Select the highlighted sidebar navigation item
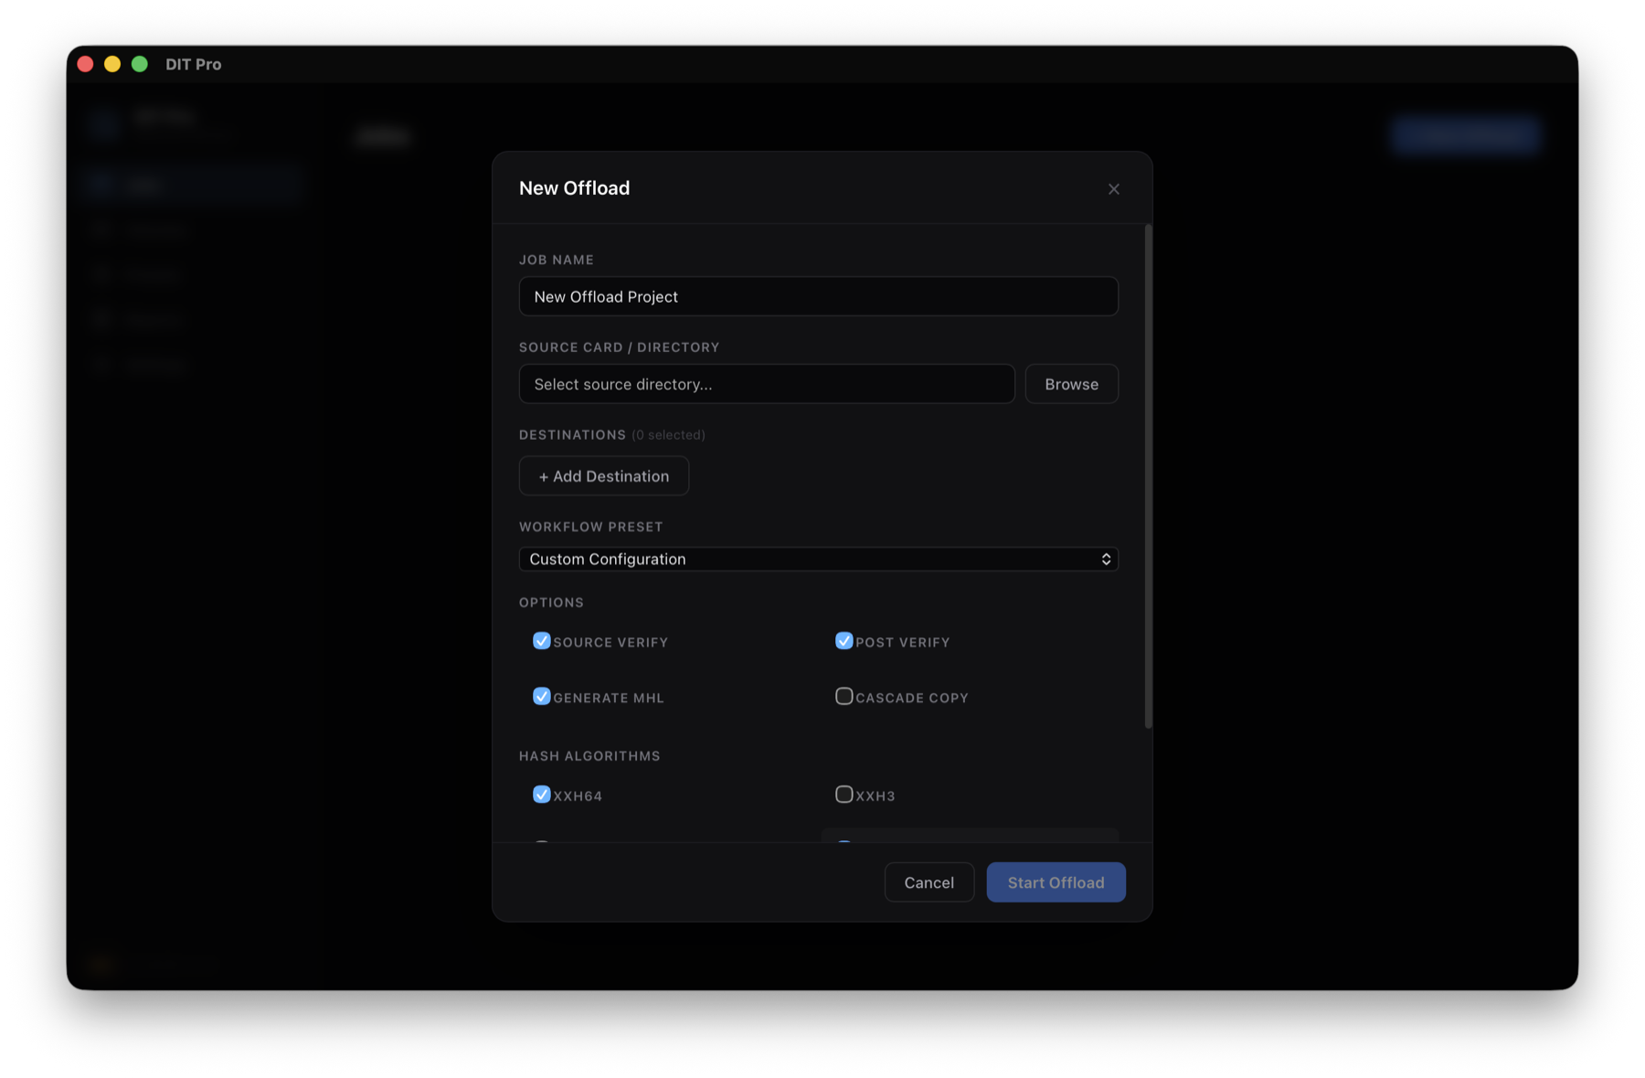 pyautogui.click(x=191, y=185)
